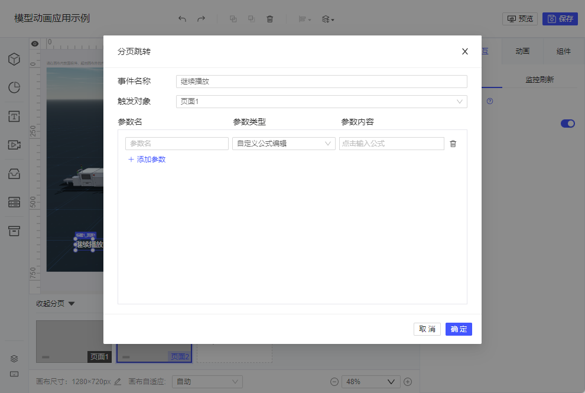Expand the 触发对象 页面1 dropdown
The image size is (585, 393).
coord(321,102)
